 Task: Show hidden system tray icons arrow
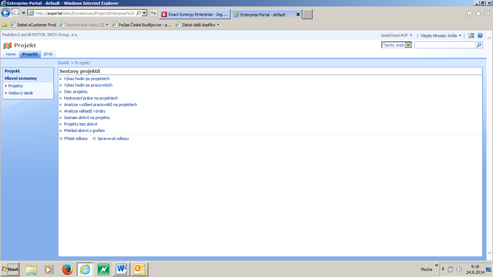pos(443,269)
